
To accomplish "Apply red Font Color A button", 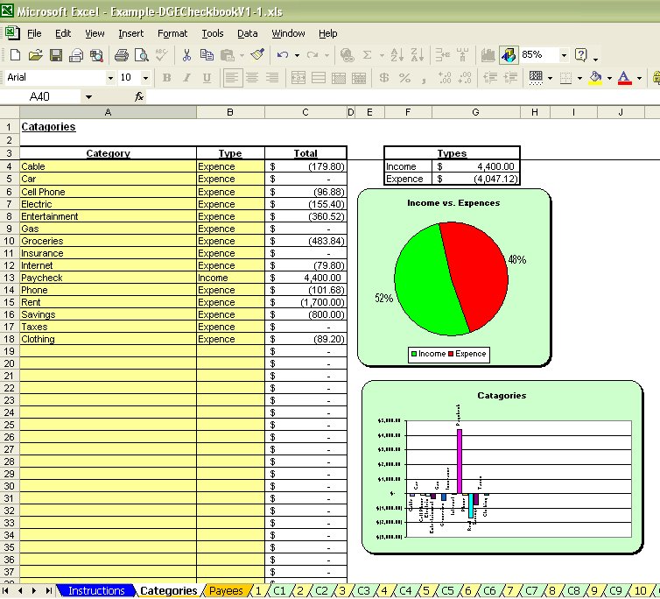I will [625, 78].
